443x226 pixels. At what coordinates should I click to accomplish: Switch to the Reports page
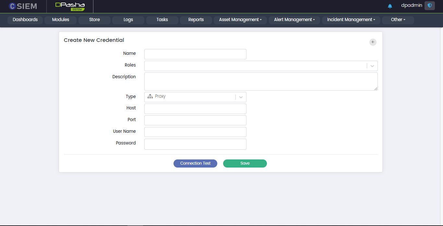196,20
